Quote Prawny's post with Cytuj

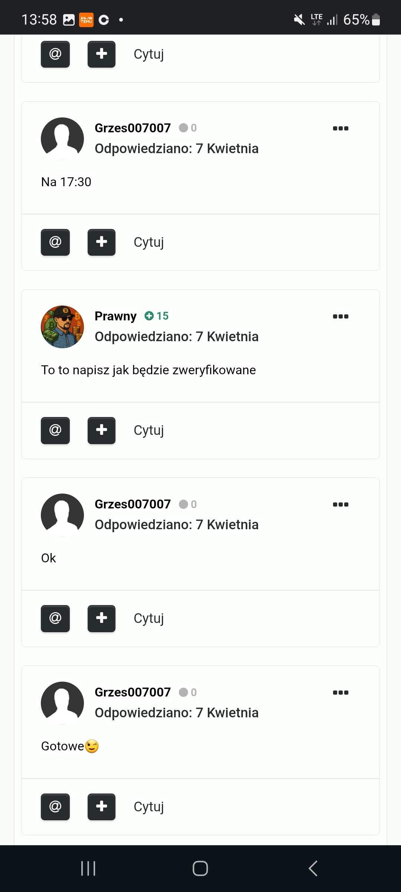149,430
